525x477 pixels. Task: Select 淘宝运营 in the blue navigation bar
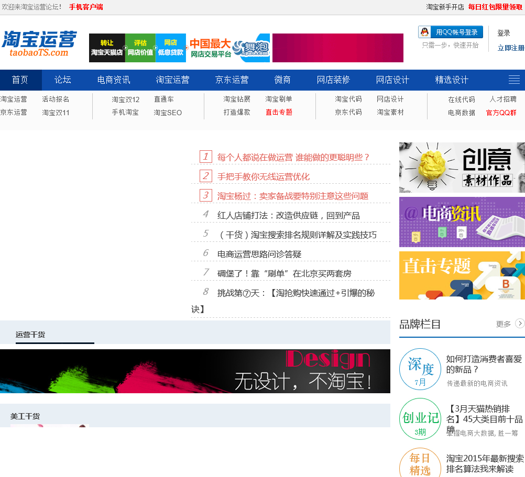172,80
